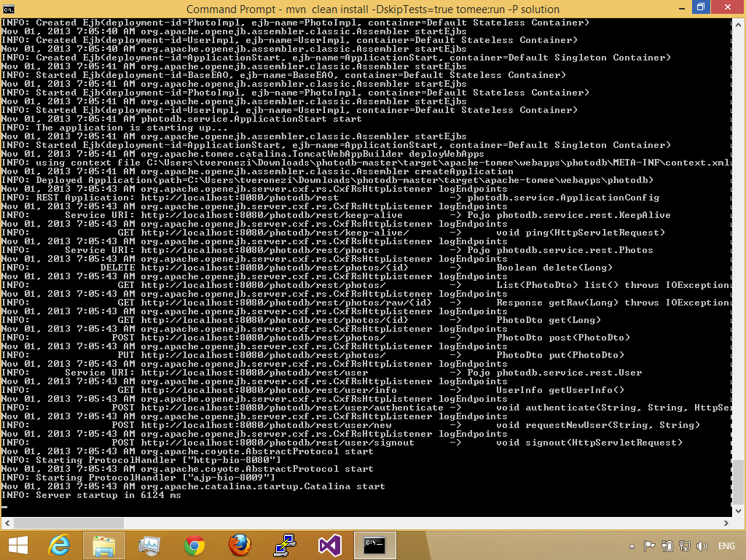
Task: Click the horizontal scrollbar right arrow
Action: [726, 523]
